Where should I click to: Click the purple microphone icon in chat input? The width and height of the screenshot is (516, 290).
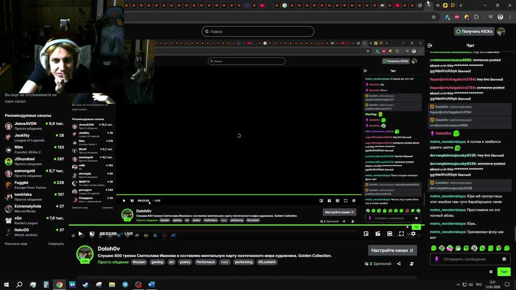[x=437, y=259]
